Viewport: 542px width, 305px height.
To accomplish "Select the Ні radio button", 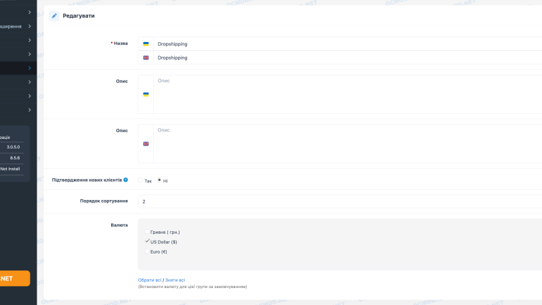I will 159,180.
